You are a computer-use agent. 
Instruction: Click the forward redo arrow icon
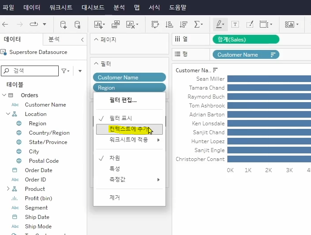tap(20, 25)
